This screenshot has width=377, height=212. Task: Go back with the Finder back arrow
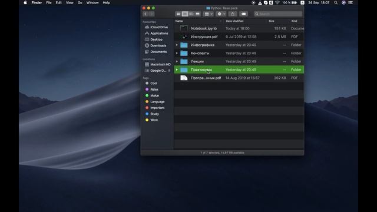145,14
